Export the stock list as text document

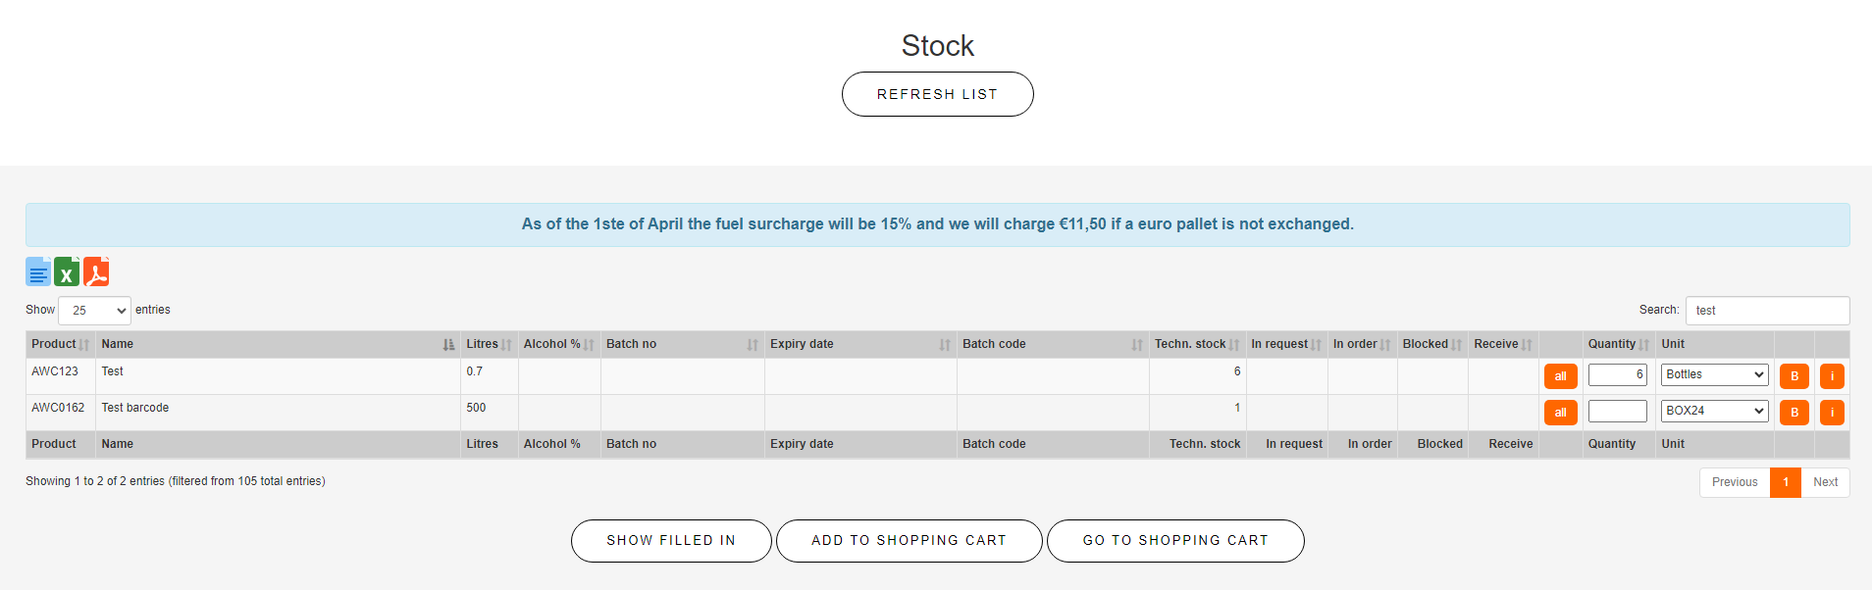point(38,271)
